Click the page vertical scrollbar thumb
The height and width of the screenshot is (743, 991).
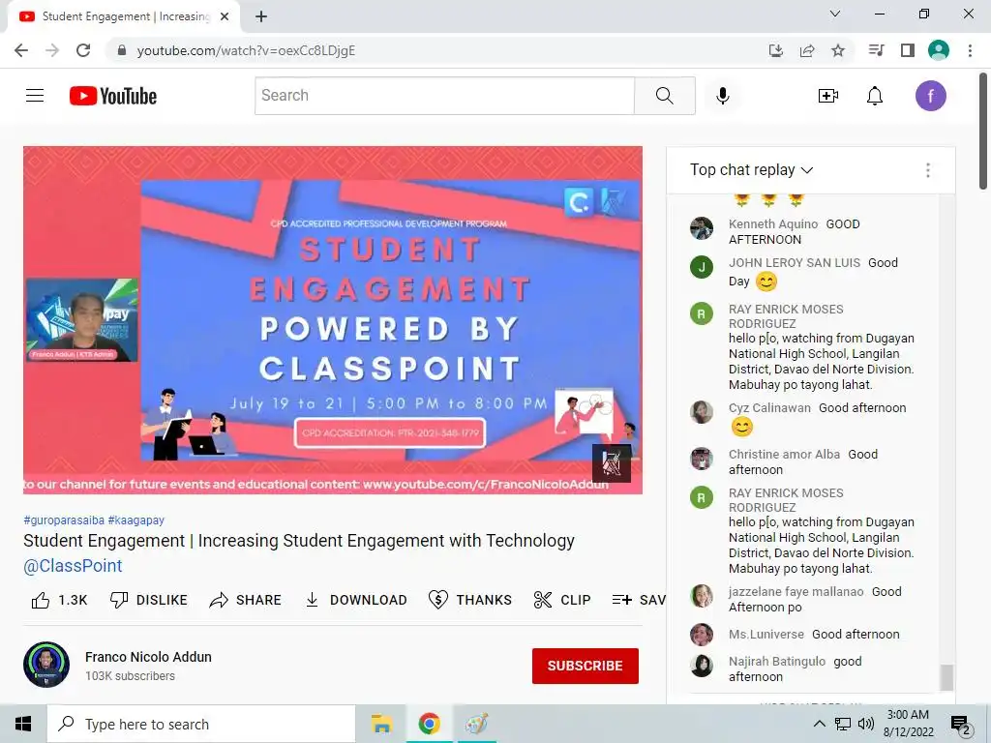983,132
